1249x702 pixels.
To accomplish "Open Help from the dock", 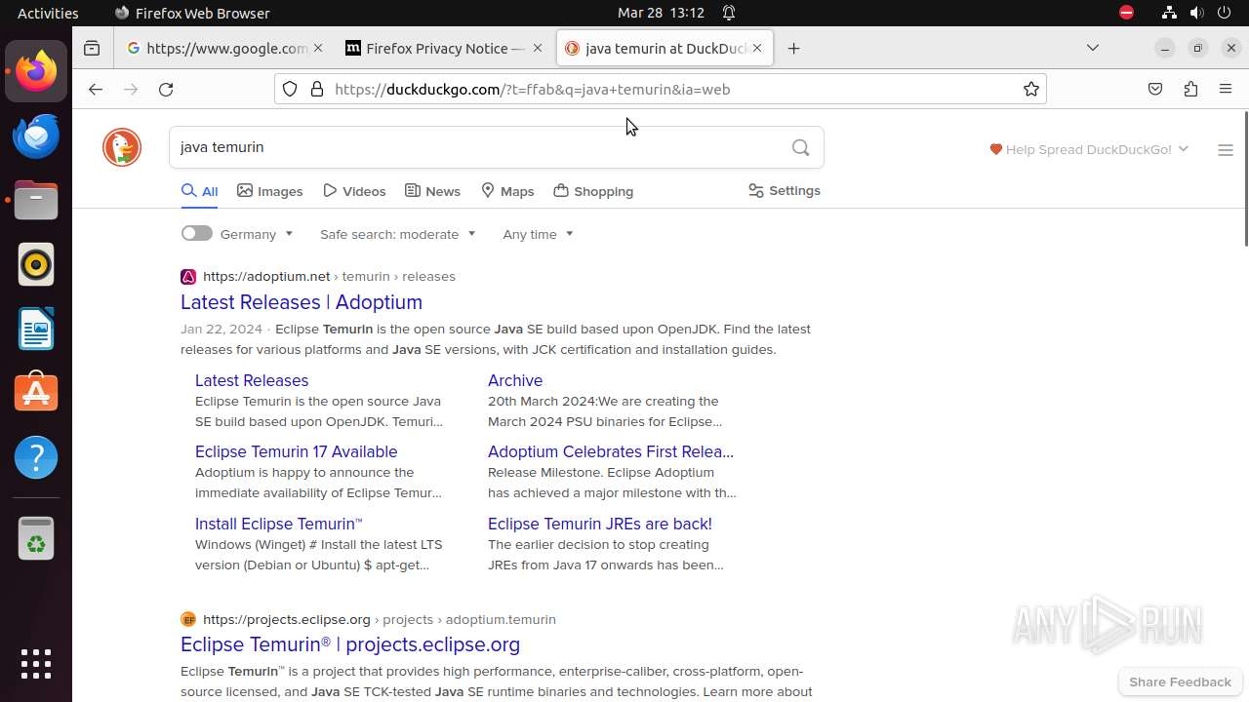I will pyautogui.click(x=36, y=457).
